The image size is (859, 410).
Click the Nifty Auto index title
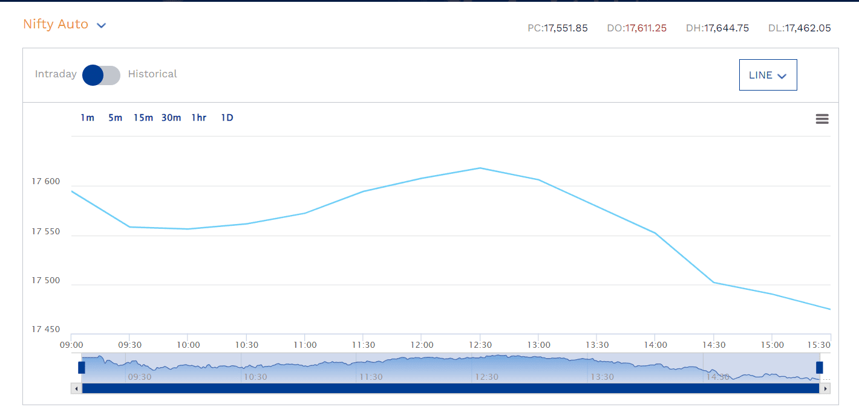[x=56, y=25]
